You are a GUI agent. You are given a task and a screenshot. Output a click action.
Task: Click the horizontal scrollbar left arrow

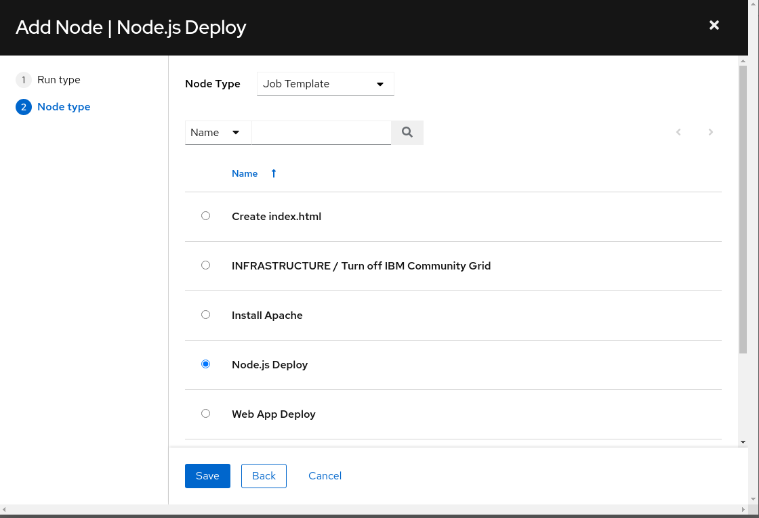click(4, 509)
